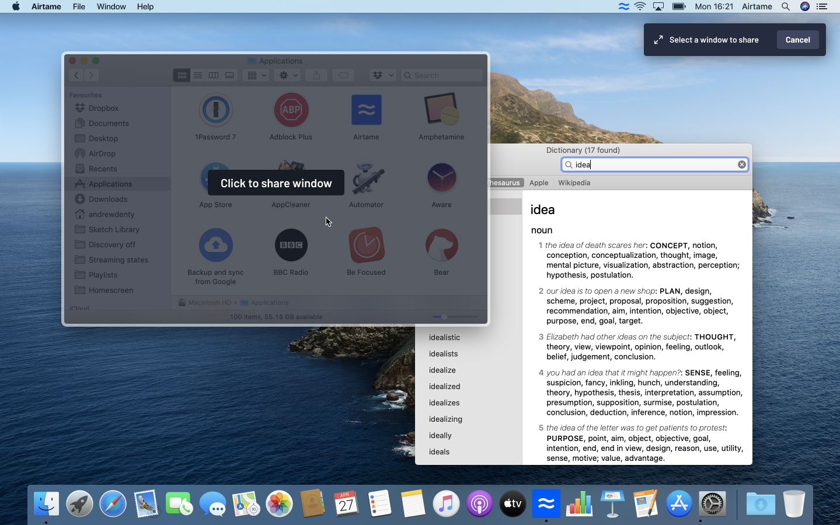
Task: Select the Bear app icon
Action: point(441,245)
